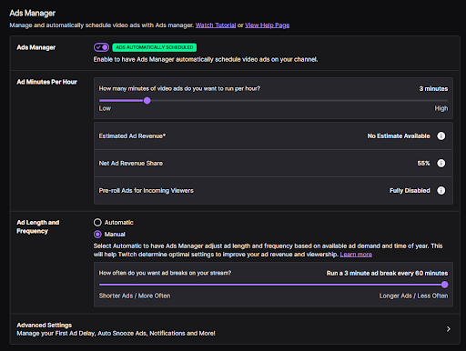Click the Estimated Ad Revenue label
Image resolution: width=466 pixels, height=351 pixels.
pos(132,135)
